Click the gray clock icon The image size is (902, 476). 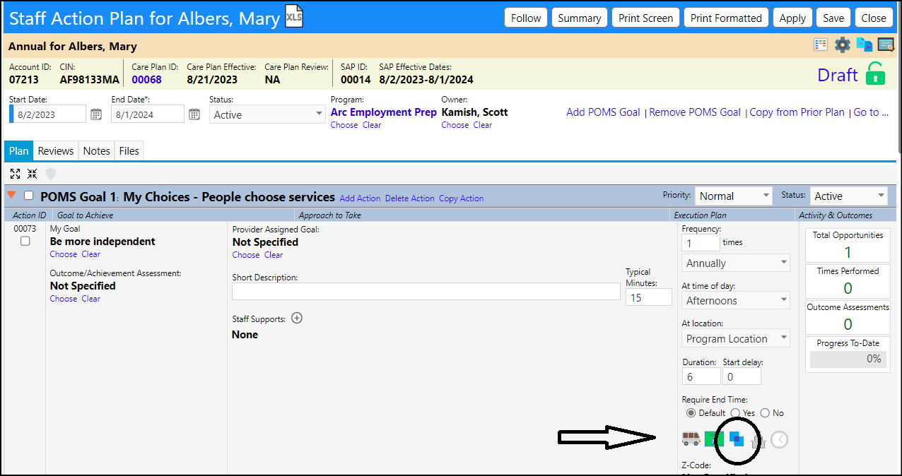pyautogui.click(x=779, y=439)
